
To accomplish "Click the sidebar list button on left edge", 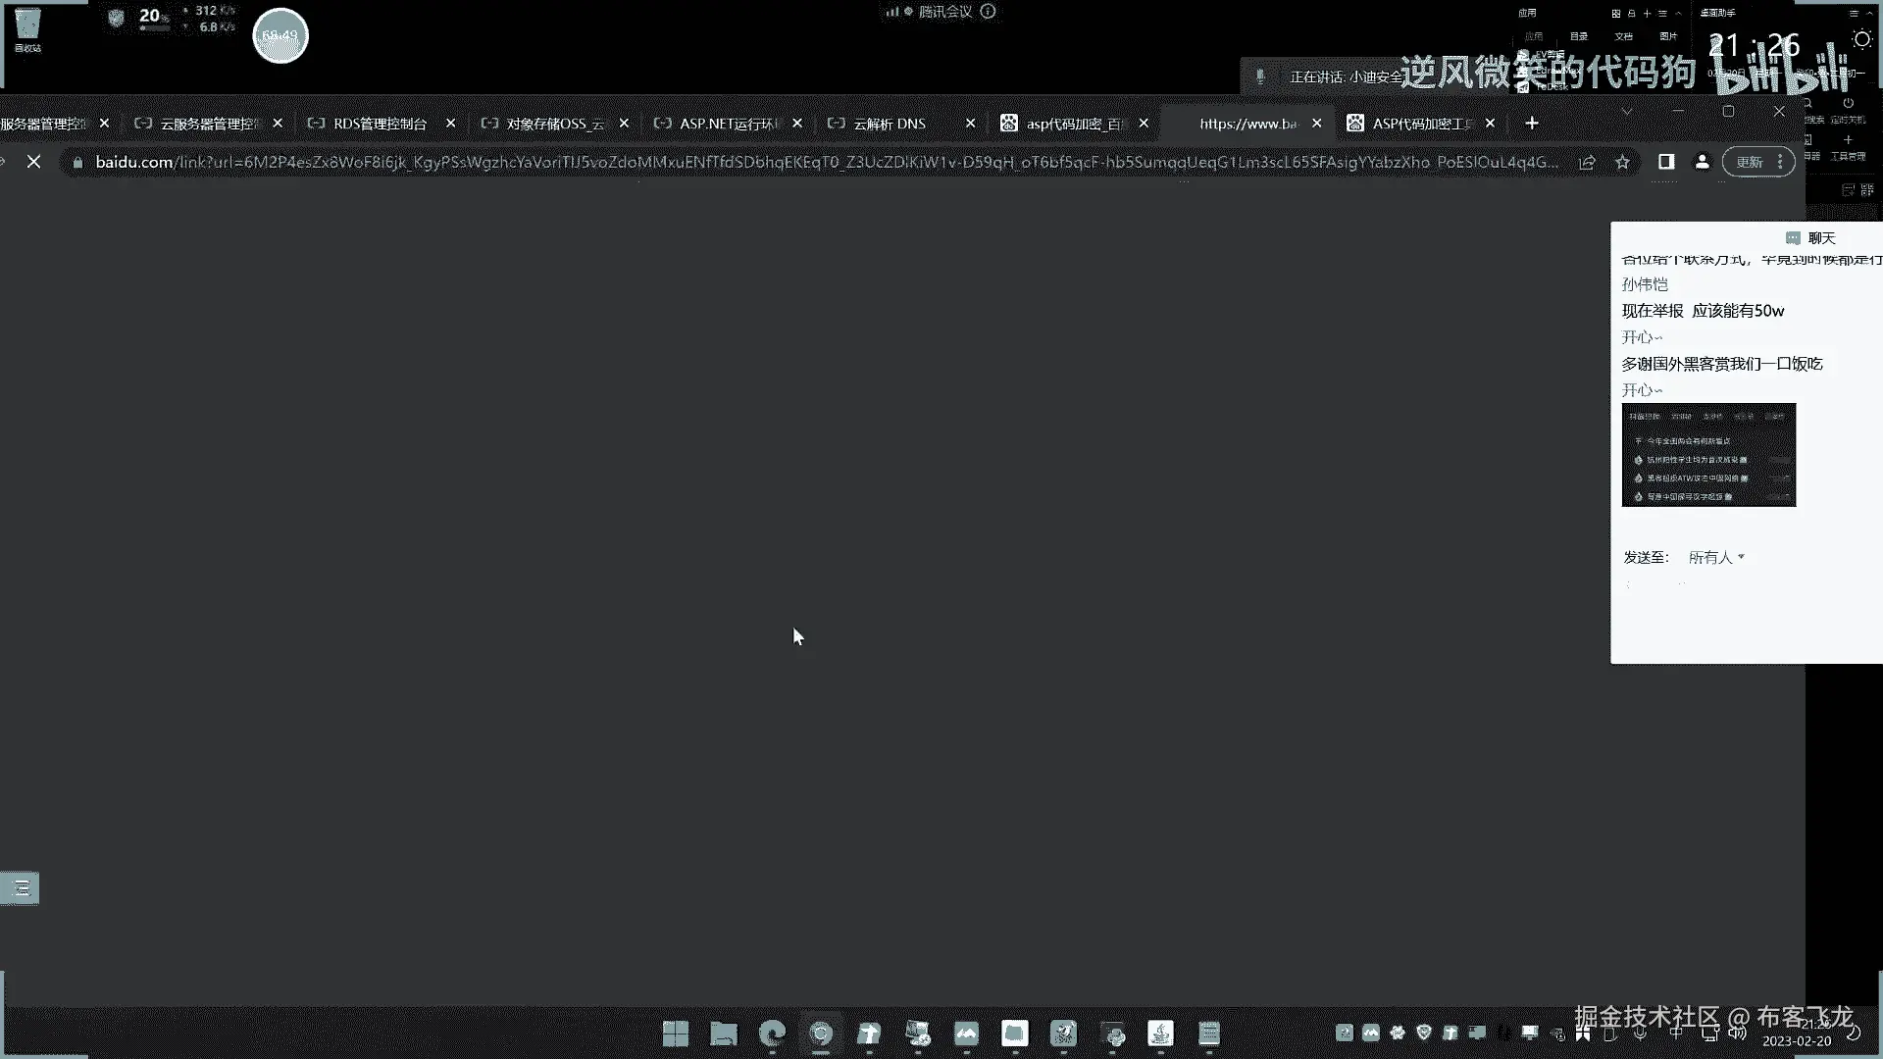I will [x=20, y=888].
